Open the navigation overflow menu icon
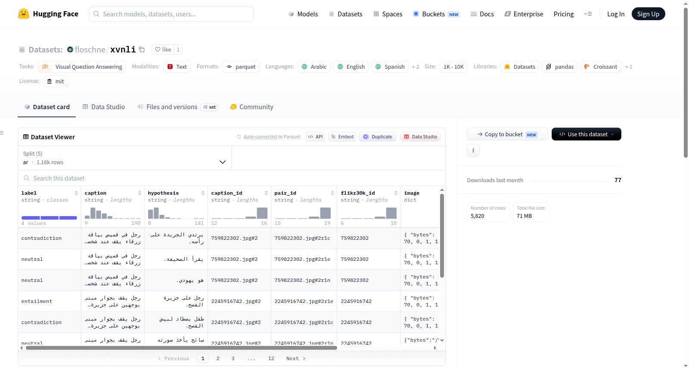This screenshot has width=689, height=370. point(588,14)
